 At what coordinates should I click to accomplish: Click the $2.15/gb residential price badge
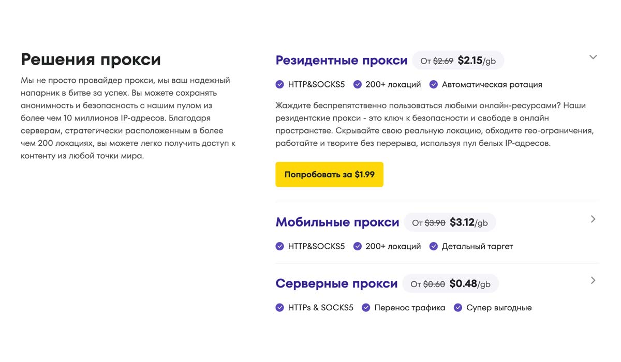click(x=458, y=61)
